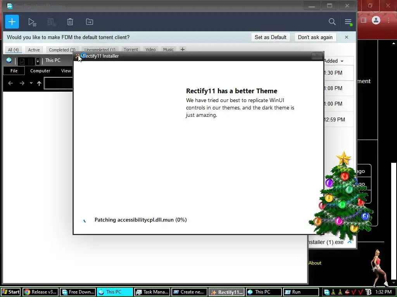The image size is (397, 297).
Task: Click the Start all downloads play icon
Action: click(x=32, y=22)
